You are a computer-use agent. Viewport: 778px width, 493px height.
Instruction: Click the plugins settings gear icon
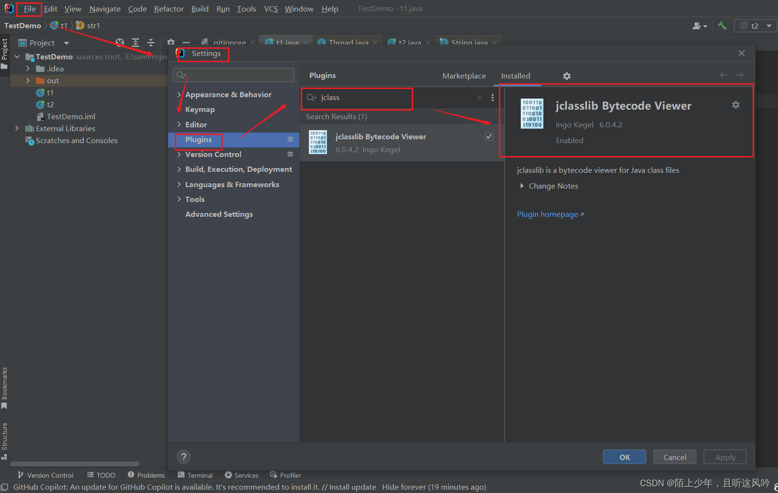point(567,76)
